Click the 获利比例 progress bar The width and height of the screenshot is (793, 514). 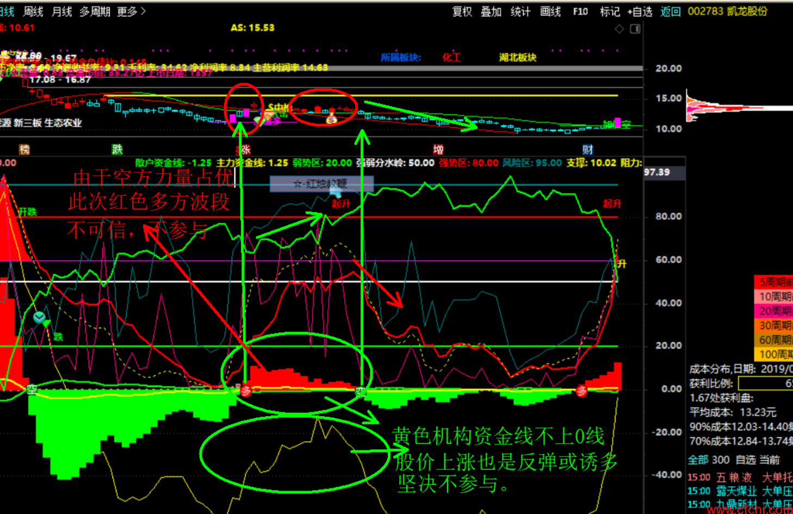point(765,383)
